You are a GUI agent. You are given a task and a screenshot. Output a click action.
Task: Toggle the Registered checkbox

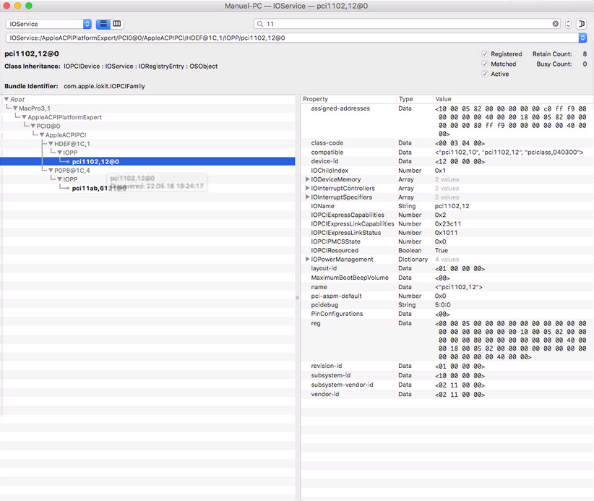click(485, 54)
